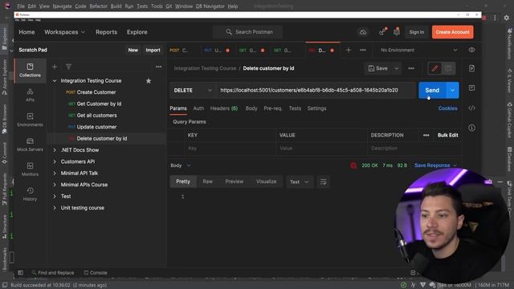Add a new request tab with plus
Viewport: 514px width, 289px height.
tap(349, 50)
